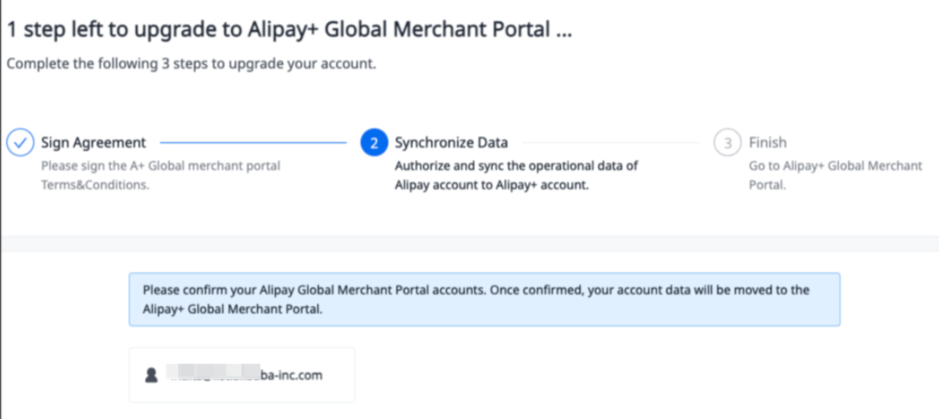Click the gray divider band below the steps
Screen dimensions: 939x419
469,244
